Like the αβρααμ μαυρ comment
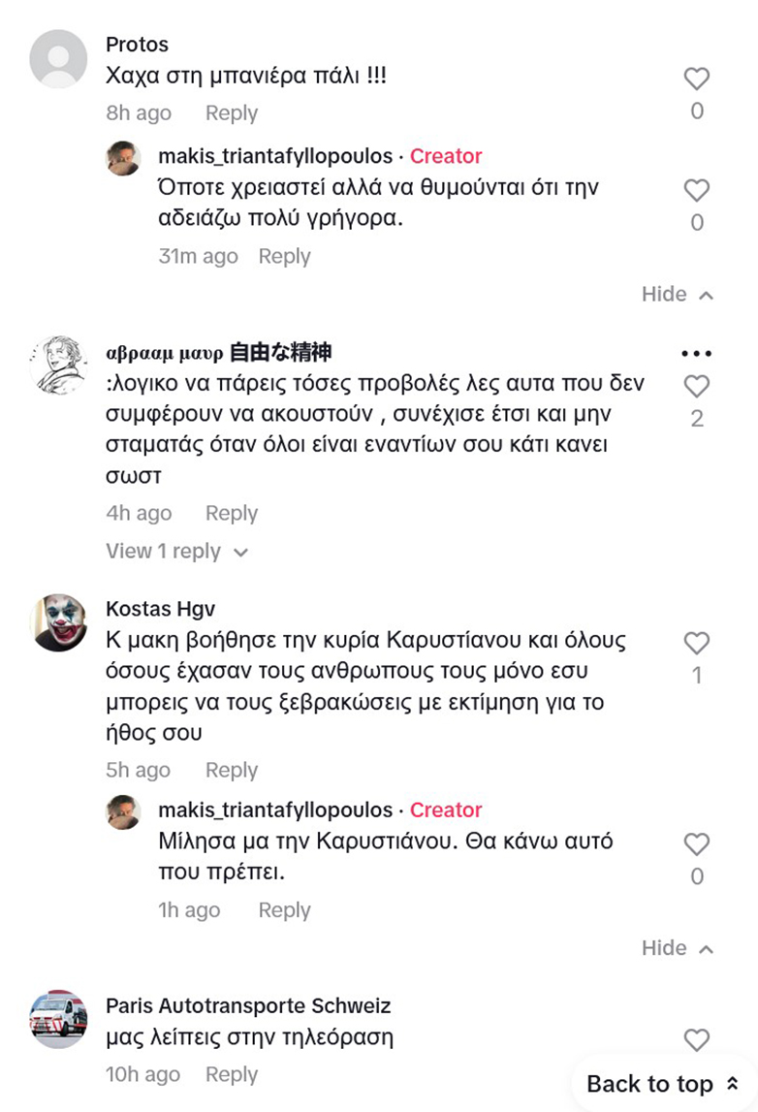The height and width of the screenshot is (1112, 758). point(696,387)
